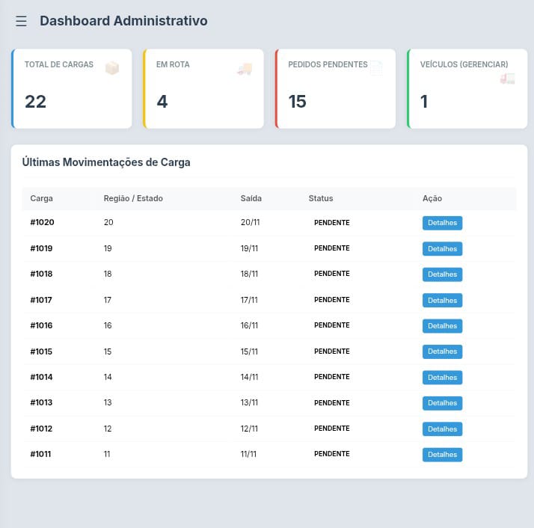
Task: Click the truck icon in Veículos card
Action: [507, 77]
